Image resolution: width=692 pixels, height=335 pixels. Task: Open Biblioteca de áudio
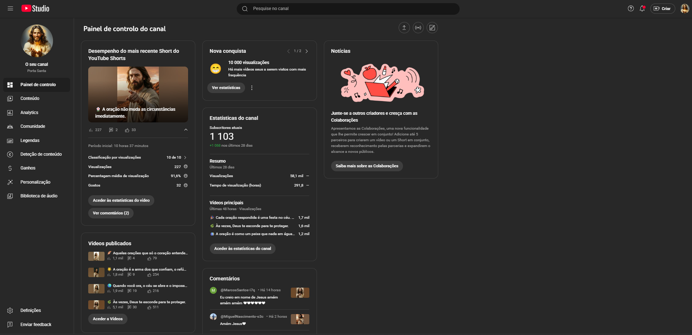click(37, 196)
